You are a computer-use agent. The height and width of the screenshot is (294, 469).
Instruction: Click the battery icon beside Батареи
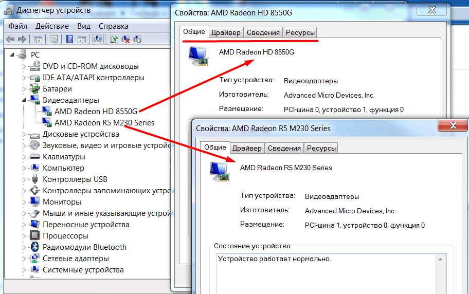point(34,89)
